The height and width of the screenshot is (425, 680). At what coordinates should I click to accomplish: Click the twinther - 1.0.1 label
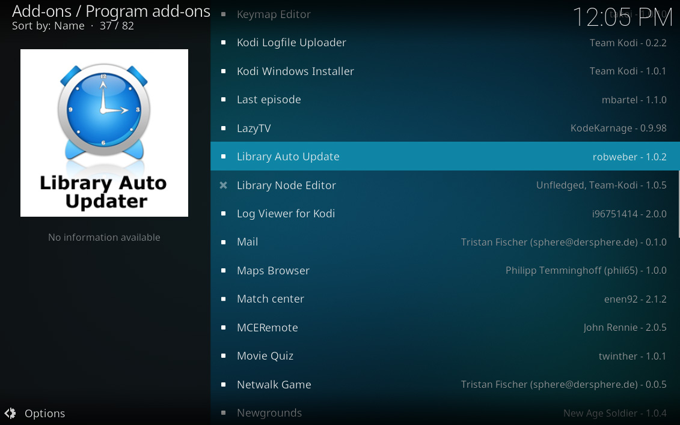(633, 356)
